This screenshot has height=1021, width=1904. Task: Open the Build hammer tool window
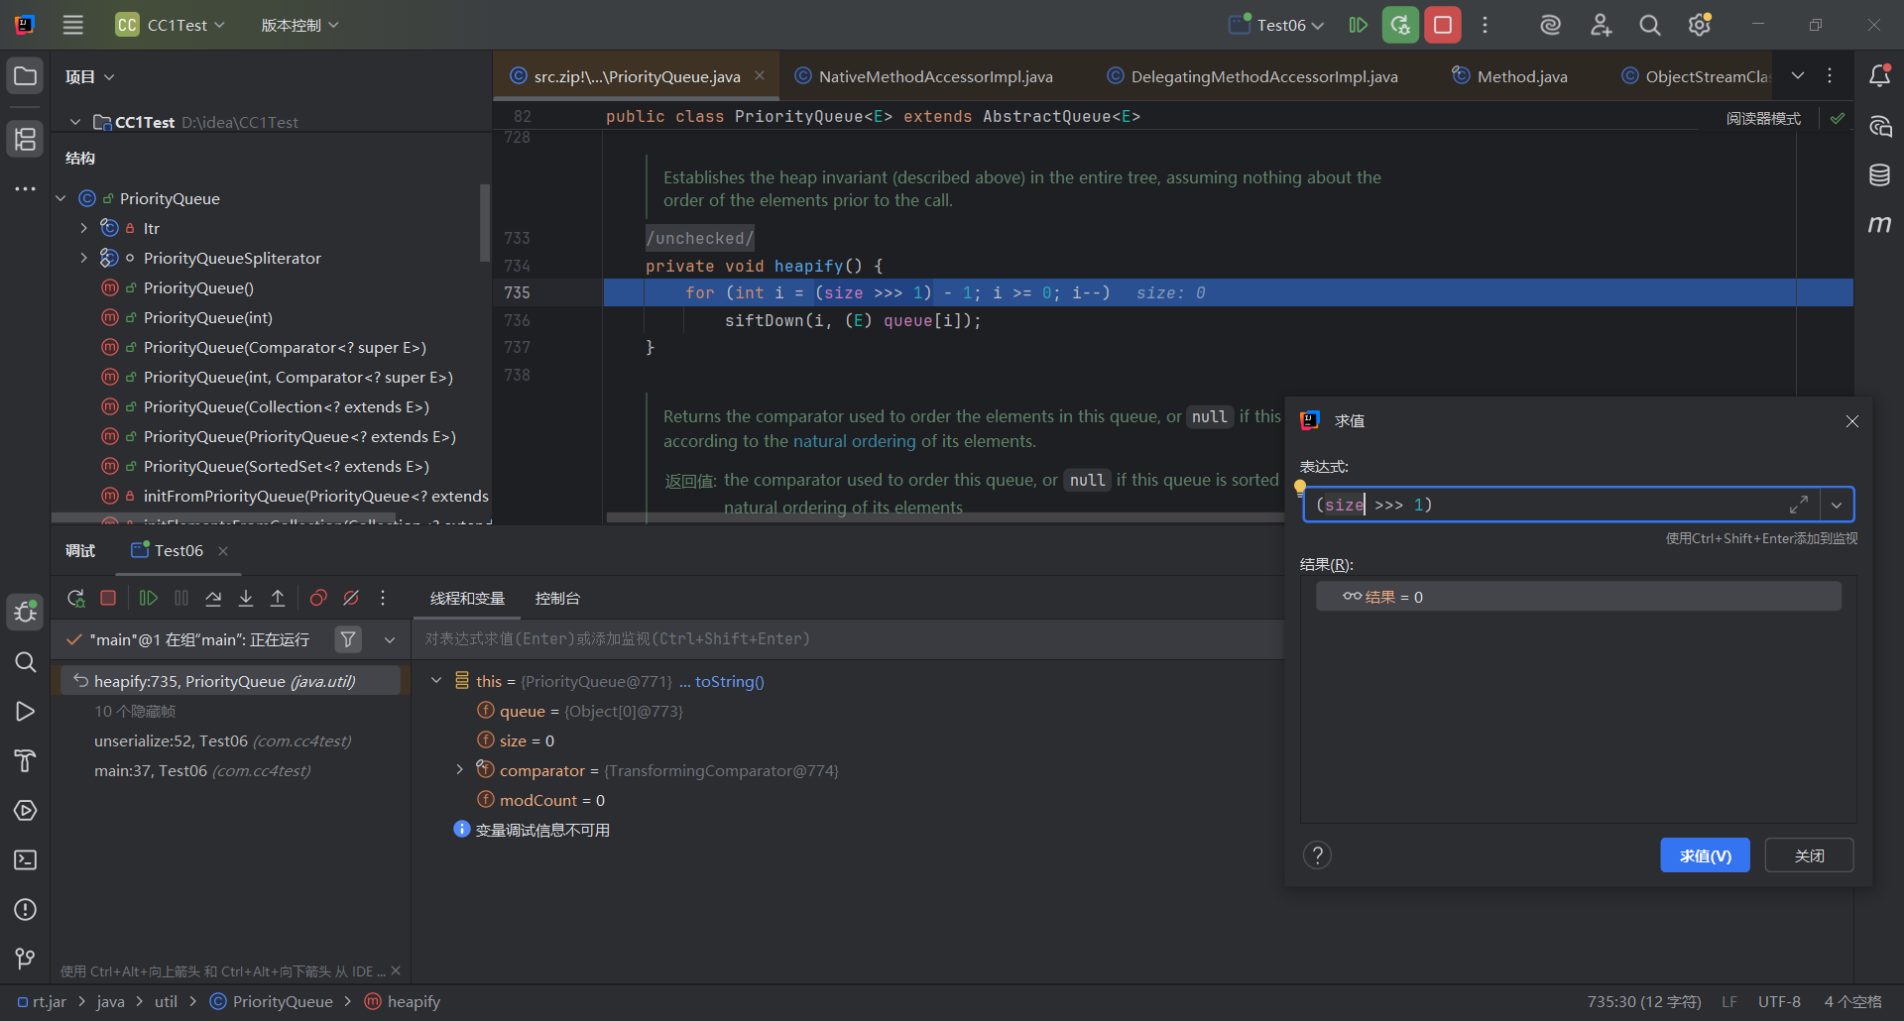pos(26,761)
